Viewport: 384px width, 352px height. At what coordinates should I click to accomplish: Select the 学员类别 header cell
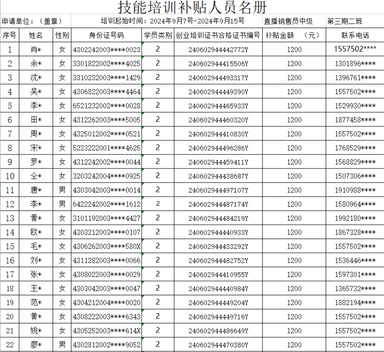click(x=158, y=35)
